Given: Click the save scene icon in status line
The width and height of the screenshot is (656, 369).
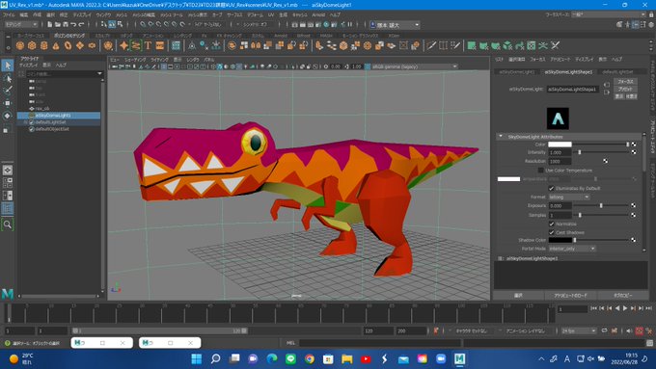Looking at the screenshot, I should pos(66,25).
